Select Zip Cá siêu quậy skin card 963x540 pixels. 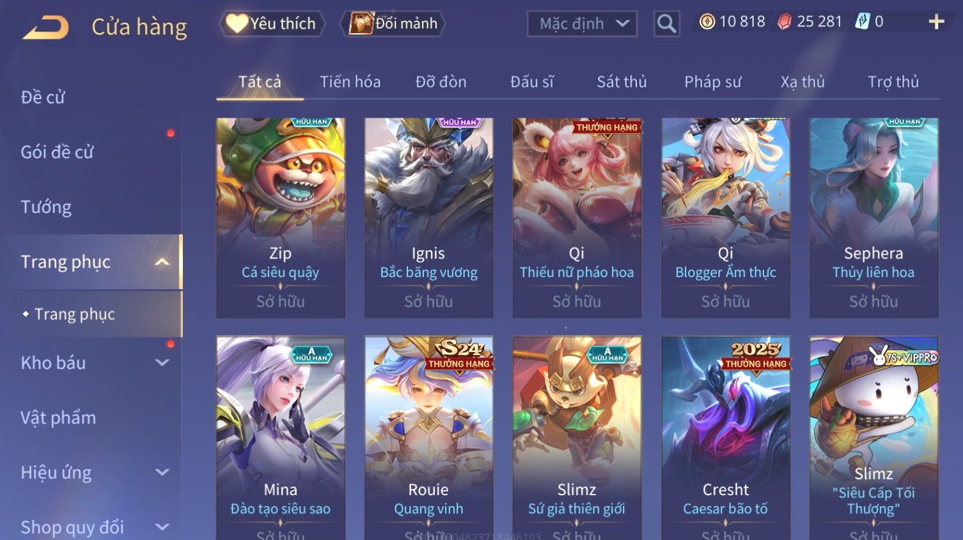point(281,218)
